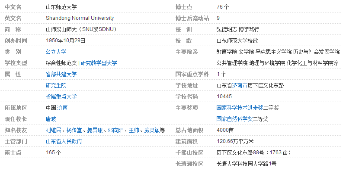346x171 pixels.
Task: Click 济南市 link in school address
Action: pos(240,85)
